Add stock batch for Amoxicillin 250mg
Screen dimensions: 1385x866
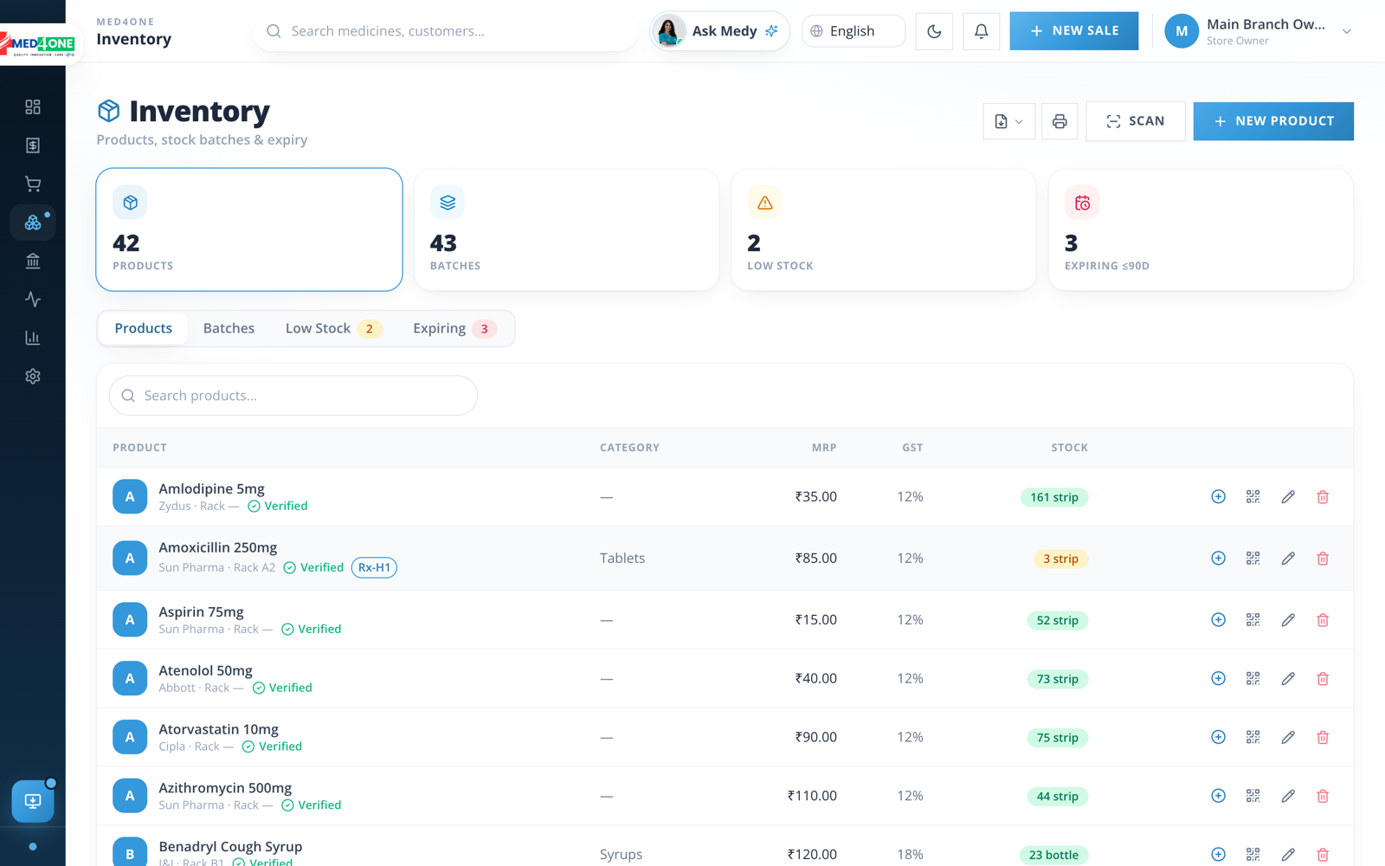(x=1218, y=559)
